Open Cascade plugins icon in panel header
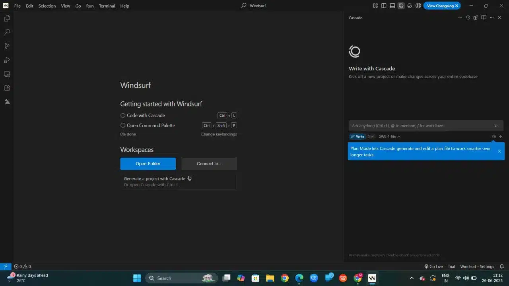Image resolution: width=509 pixels, height=286 pixels. [x=476, y=17]
